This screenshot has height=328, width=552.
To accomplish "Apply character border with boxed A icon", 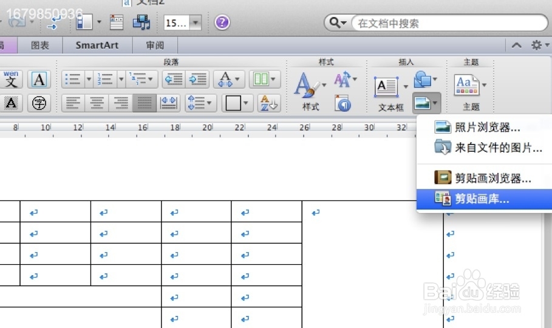I will 39,80.
